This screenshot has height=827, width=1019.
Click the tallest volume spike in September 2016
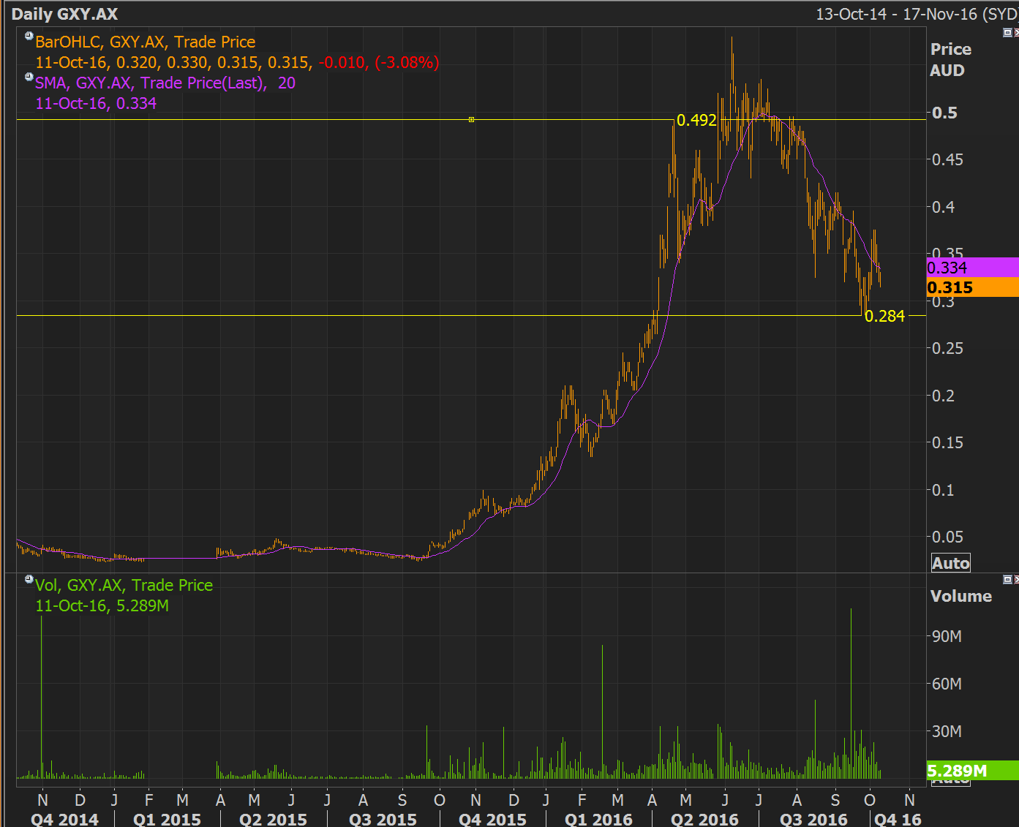point(851,693)
